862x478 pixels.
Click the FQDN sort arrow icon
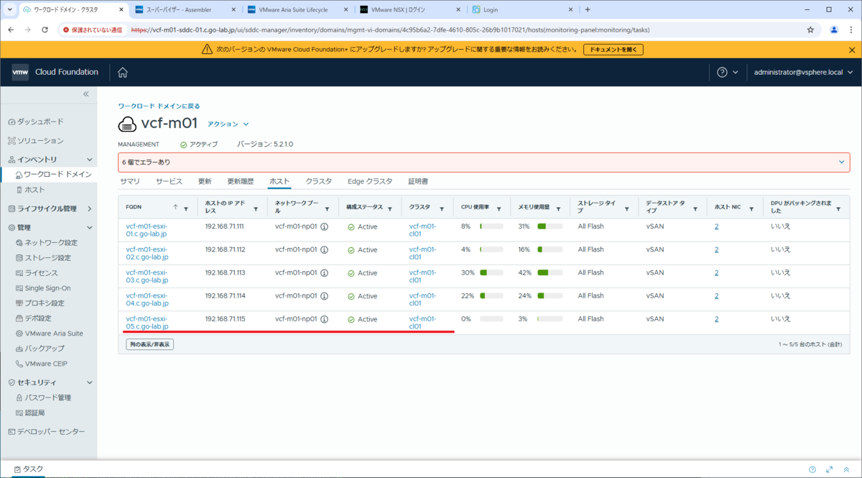click(x=175, y=206)
